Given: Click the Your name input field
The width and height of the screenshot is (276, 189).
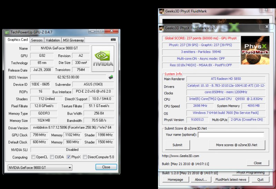Looking at the screenshot, I should click(x=231, y=135).
